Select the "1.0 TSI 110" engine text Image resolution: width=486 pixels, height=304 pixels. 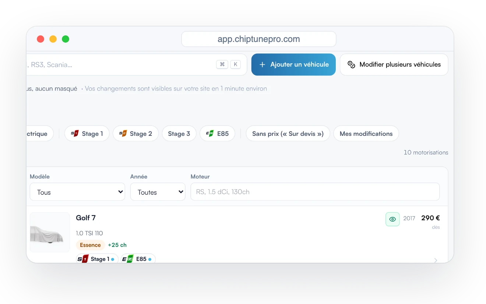[x=89, y=233]
